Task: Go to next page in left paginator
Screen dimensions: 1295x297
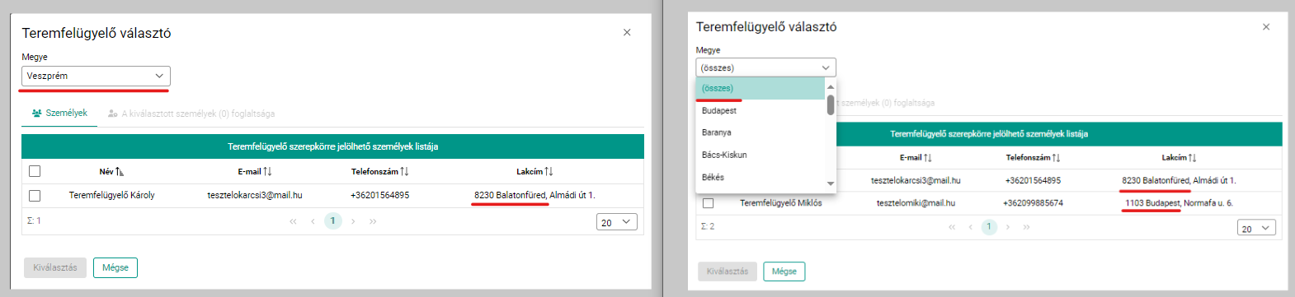Action: tap(353, 221)
